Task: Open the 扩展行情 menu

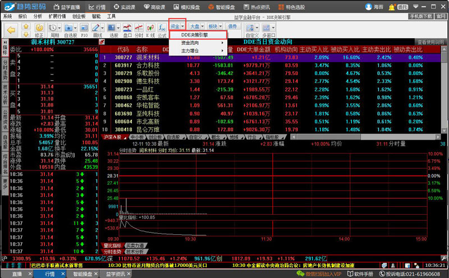Action: tap(57, 17)
